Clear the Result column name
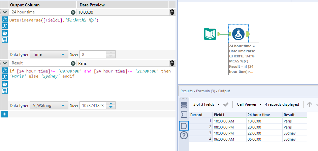This screenshot has height=151, width=318. (x=73, y=63)
